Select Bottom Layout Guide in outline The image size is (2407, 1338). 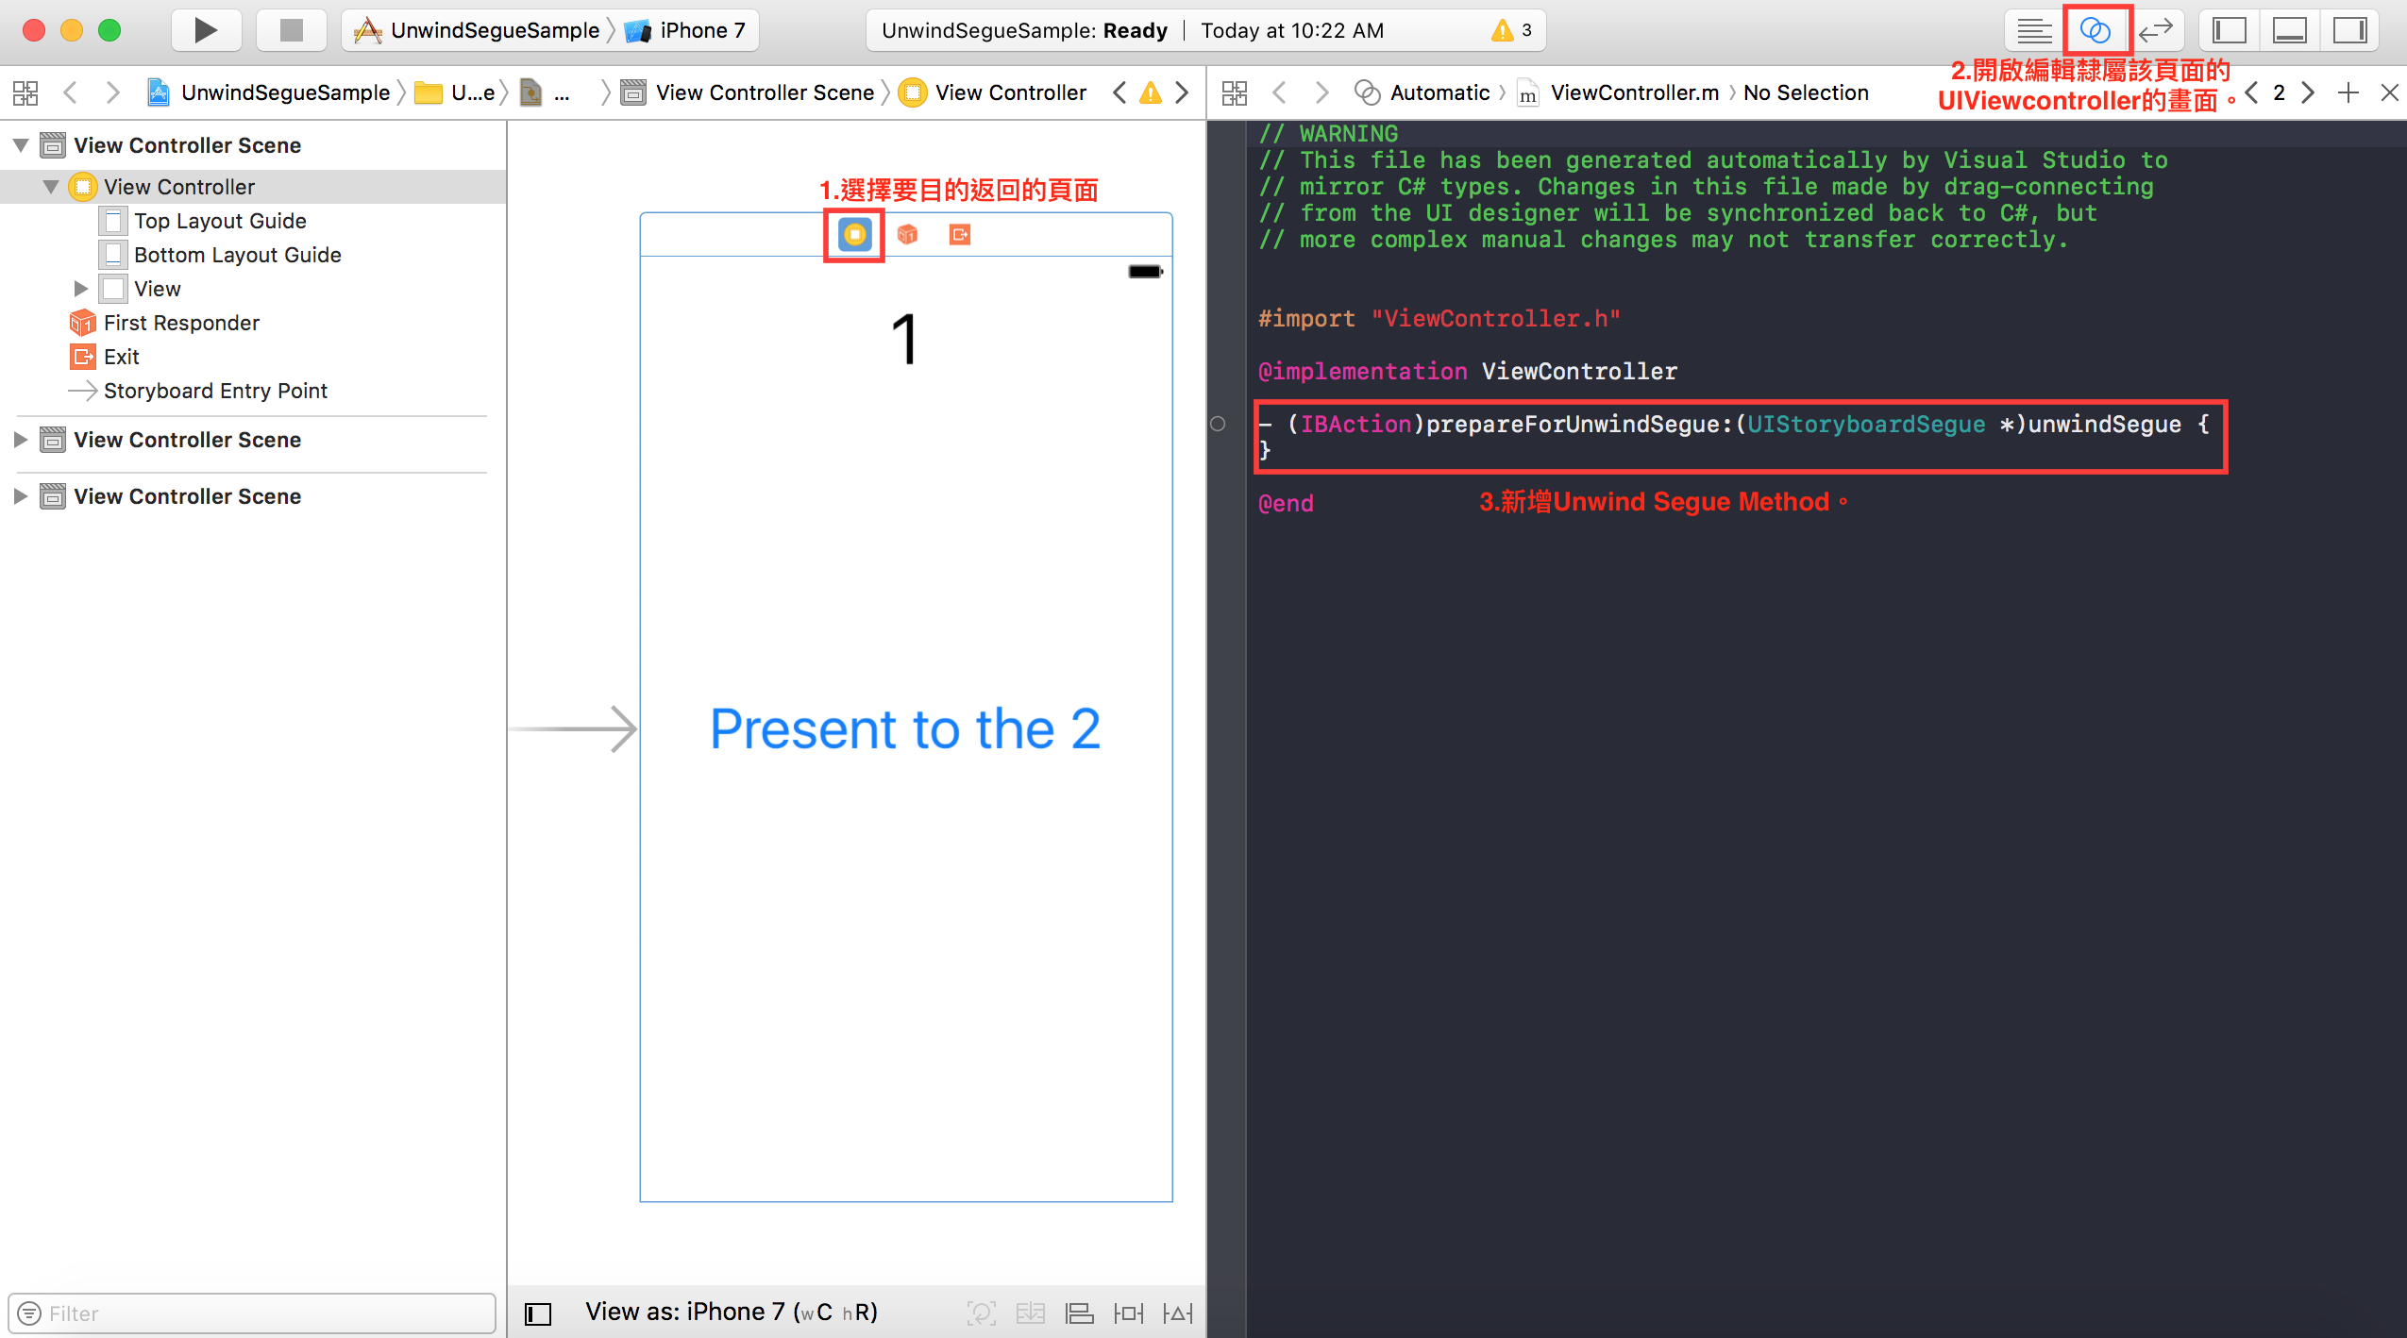(x=253, y=255)
